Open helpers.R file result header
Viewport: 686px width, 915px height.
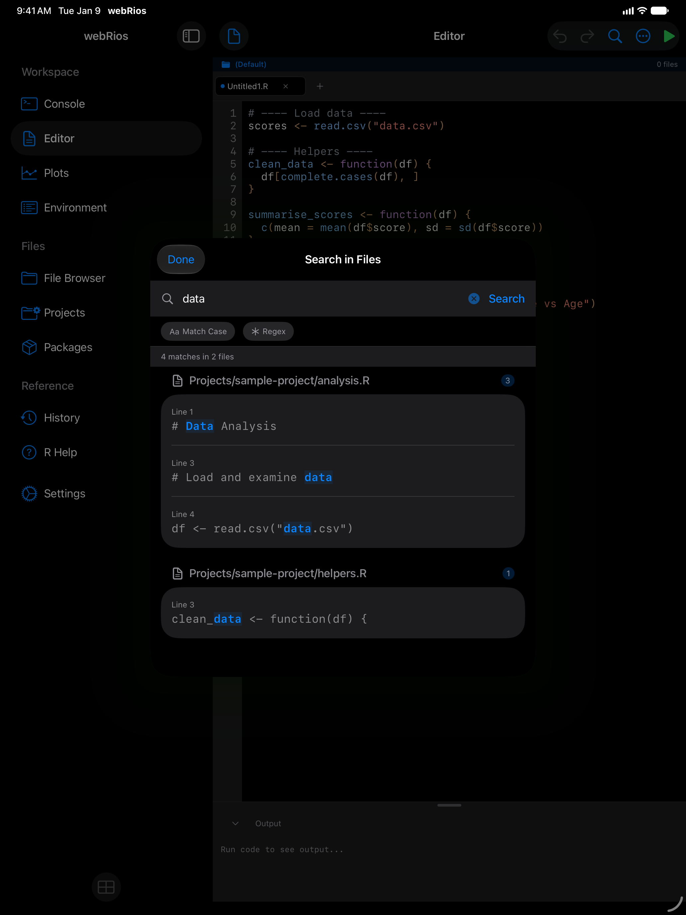pyautogui.click(x=343, y=573)
